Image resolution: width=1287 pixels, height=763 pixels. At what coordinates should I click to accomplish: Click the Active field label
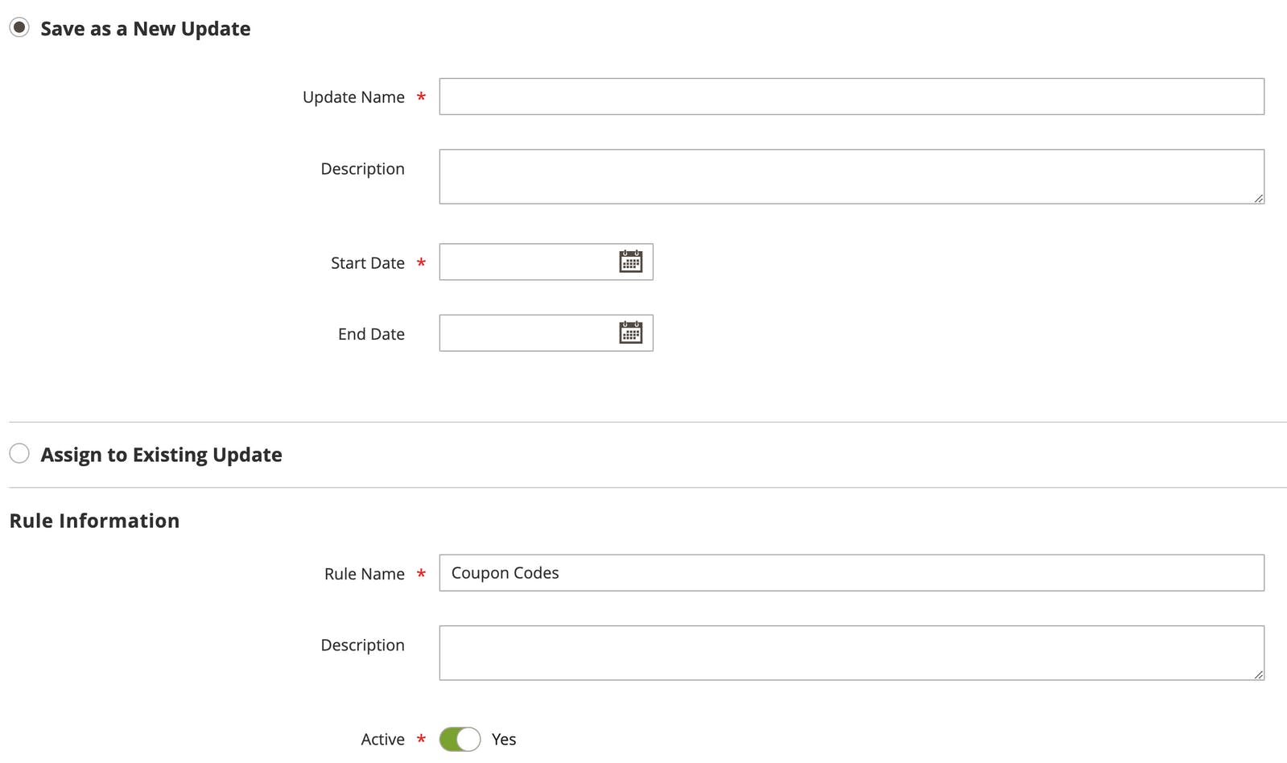pyautogui.click(x=382, y=740)
